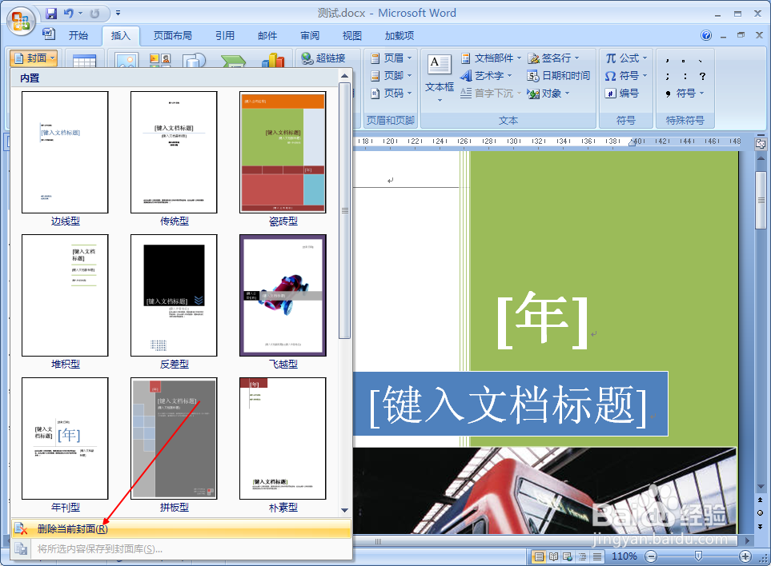
Task: Click the cover gallery scroll-up arrow
Action: click(x=345, y=76)
